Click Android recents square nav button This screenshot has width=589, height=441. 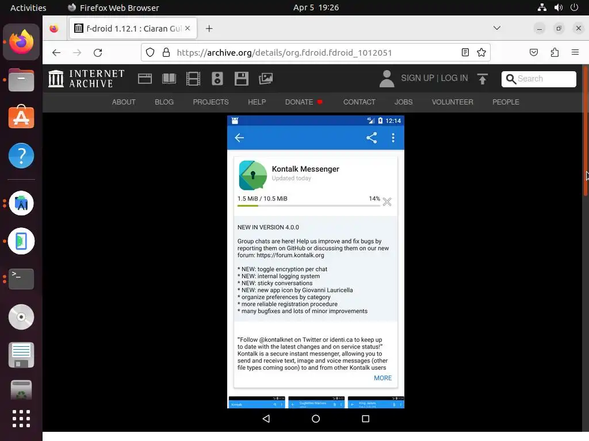click(365, 419)
